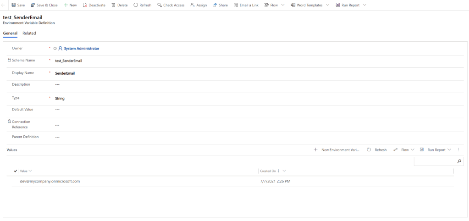Toggle the select-all checkmark in Values grid
The width and height of the screenshot is (469, 221).
pyautogui.click(x=16, y=171)
